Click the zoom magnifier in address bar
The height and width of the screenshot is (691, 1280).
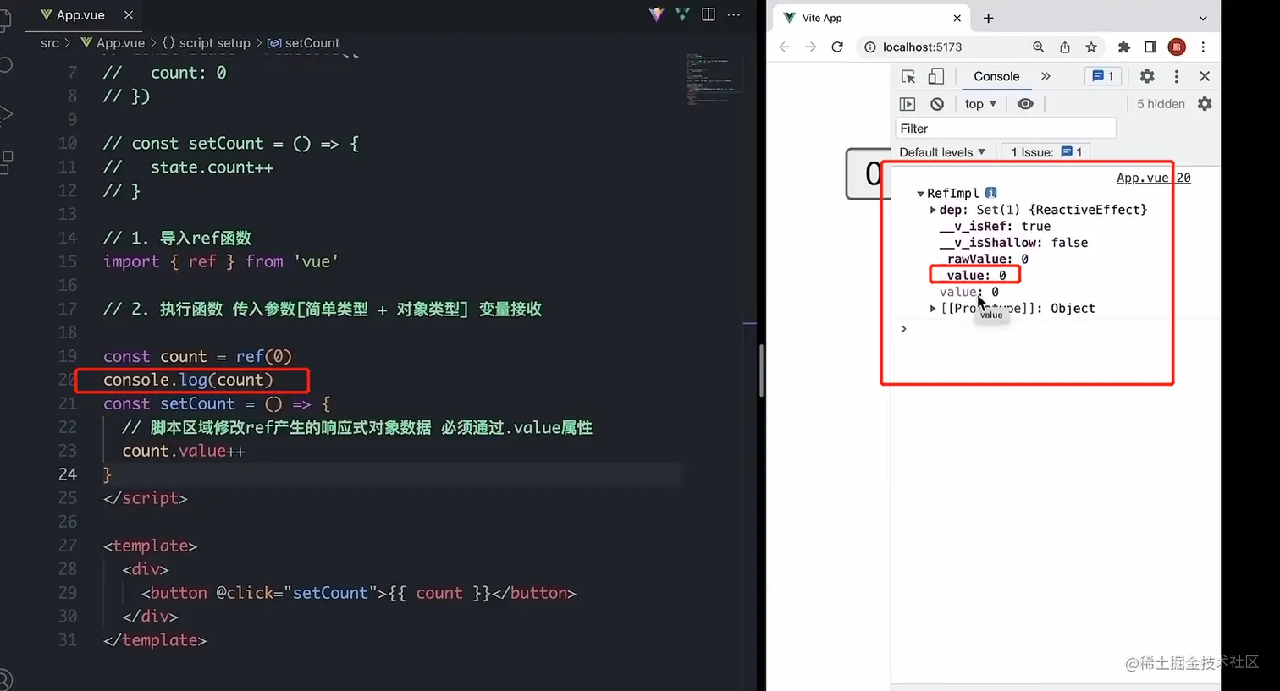1038,47
